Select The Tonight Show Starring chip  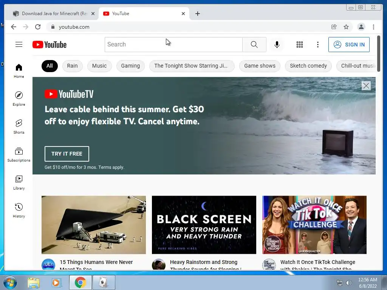tap(192, 66)
